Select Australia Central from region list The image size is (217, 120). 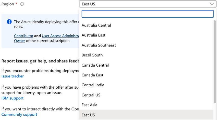click(x=96, y=25)
